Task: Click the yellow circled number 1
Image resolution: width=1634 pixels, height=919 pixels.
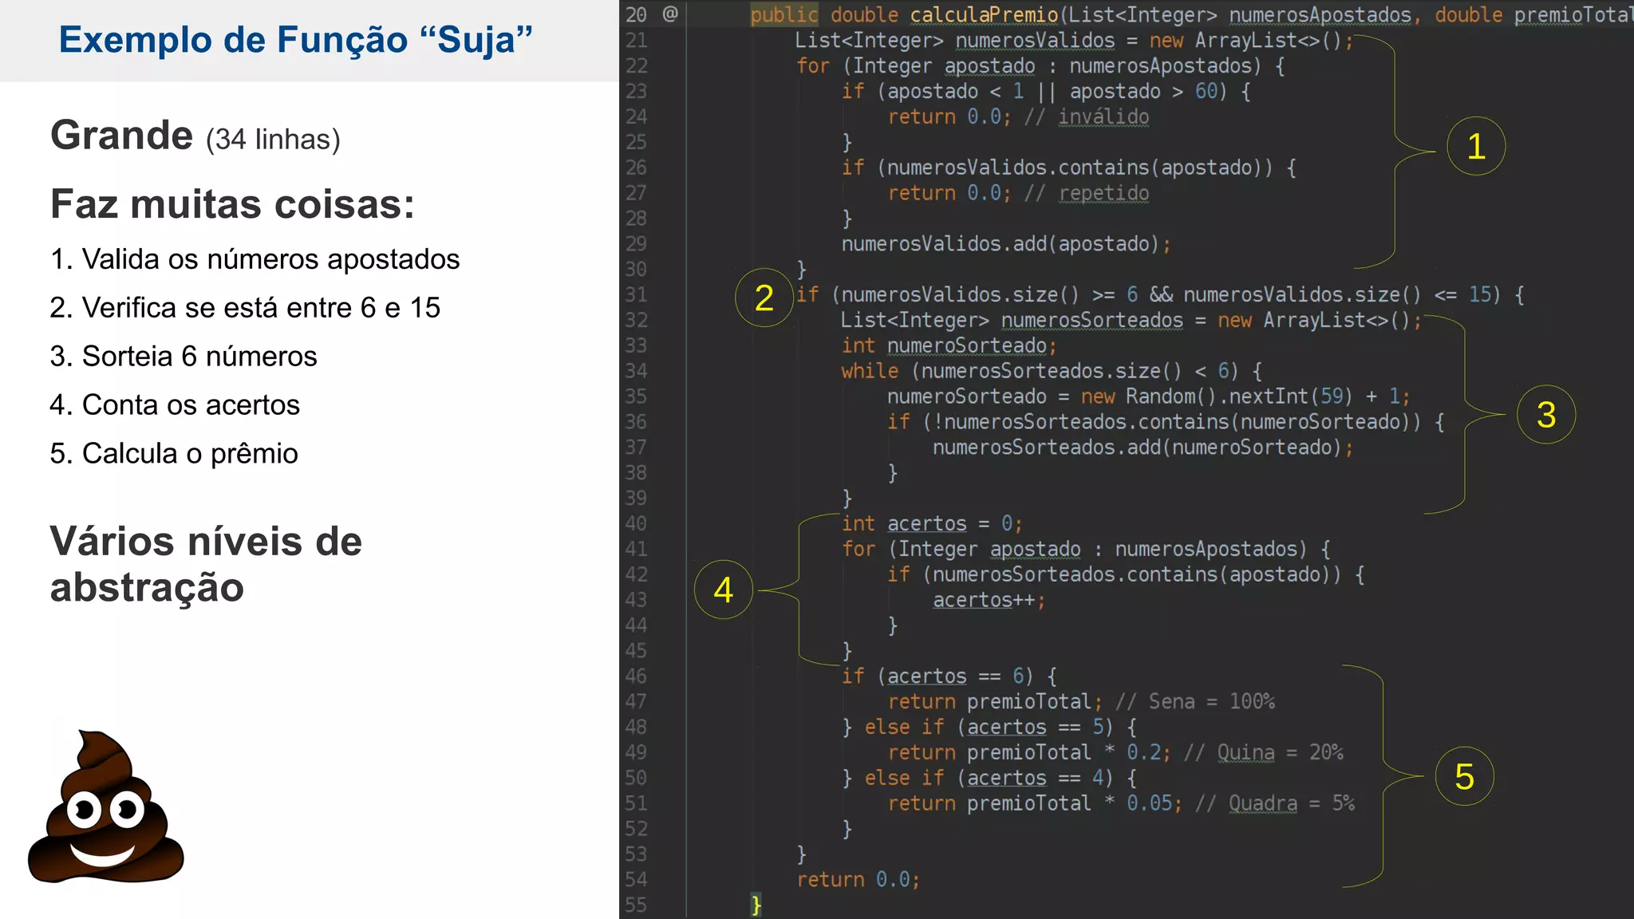Action: click(x=1475, y=147)
